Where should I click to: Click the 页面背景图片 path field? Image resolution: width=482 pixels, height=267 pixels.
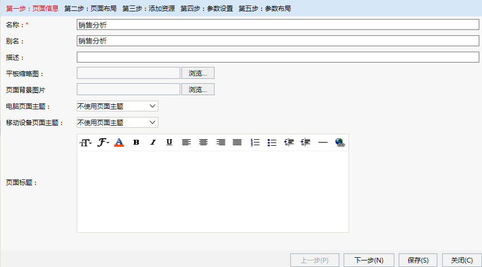click(x=129, y=89)
